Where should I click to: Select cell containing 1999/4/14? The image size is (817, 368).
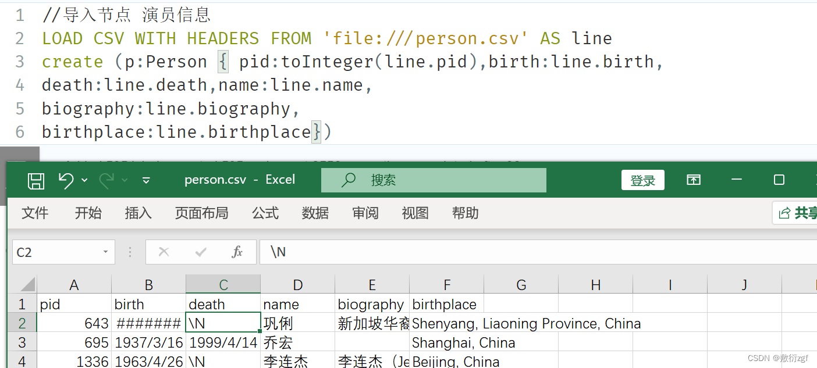(x=223, y=342)
